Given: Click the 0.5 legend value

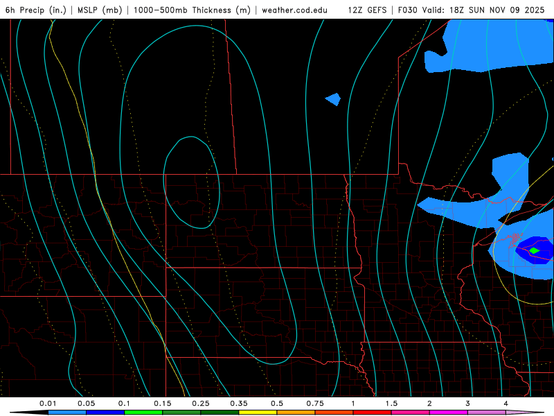Looking at the screenshot, I should coord(277,404).
